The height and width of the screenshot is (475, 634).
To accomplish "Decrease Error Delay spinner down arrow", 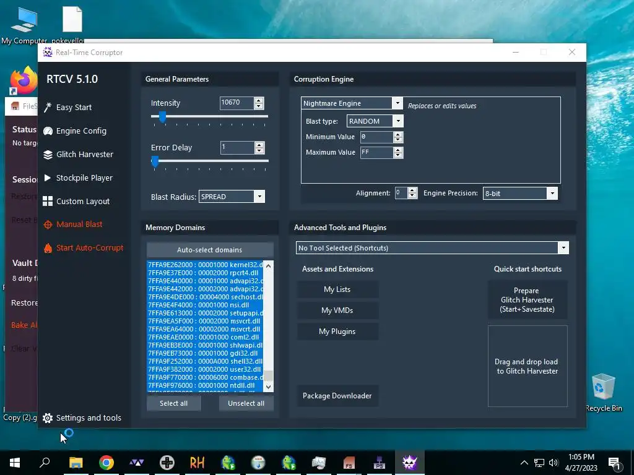I will [x=259, y=151].
